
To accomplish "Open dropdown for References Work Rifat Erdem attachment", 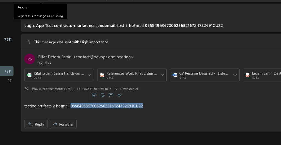I will pos(162,75).
